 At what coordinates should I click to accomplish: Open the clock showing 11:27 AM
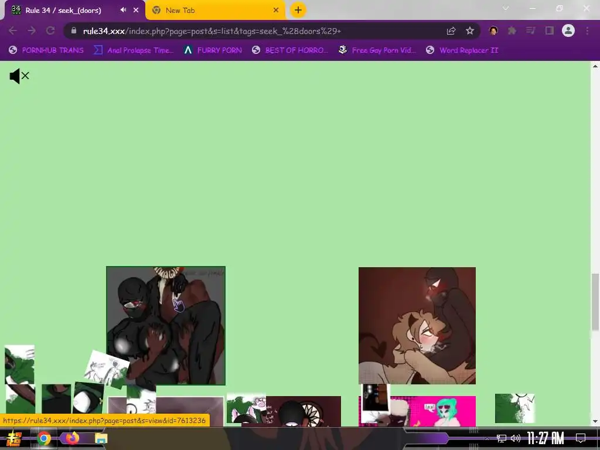coord(546,438)
